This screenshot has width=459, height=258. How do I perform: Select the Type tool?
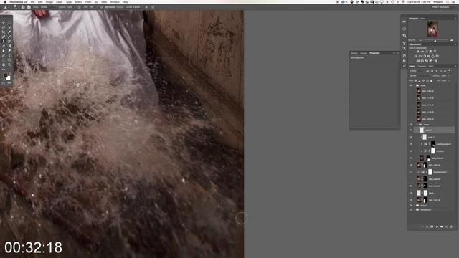click(9, 55)
